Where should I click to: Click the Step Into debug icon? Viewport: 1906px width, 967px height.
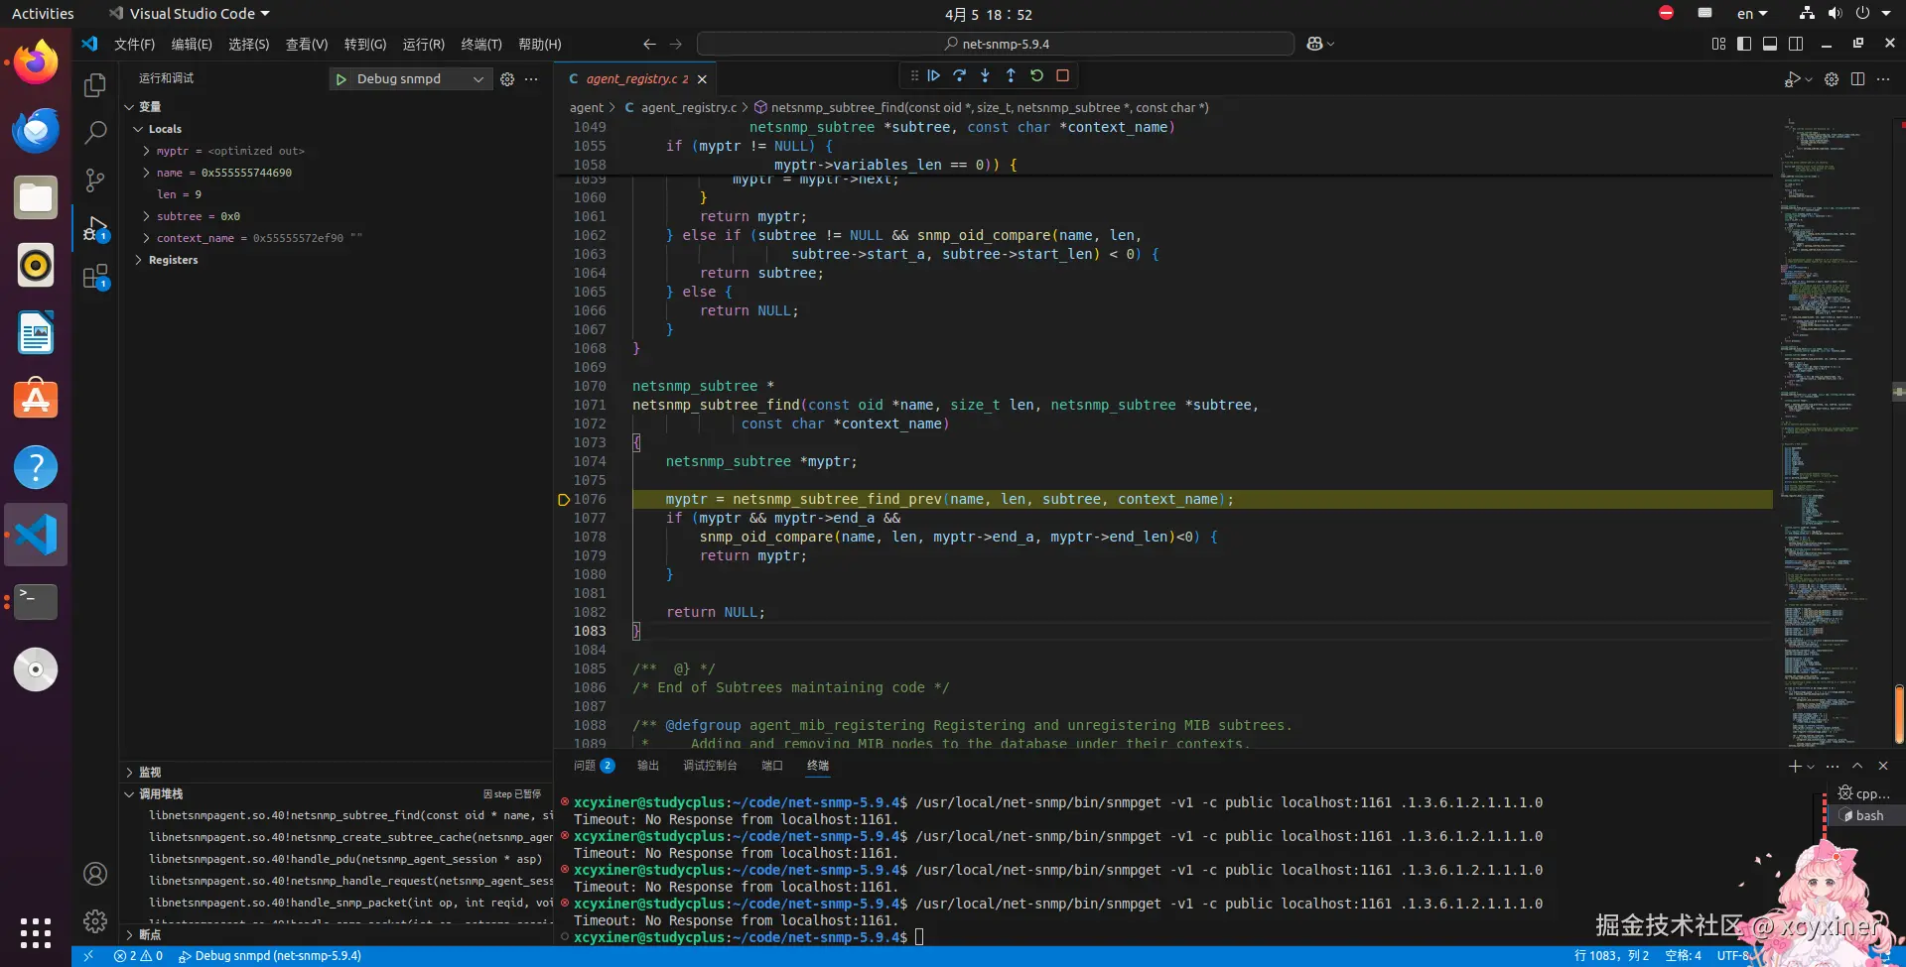coord(985,75)
